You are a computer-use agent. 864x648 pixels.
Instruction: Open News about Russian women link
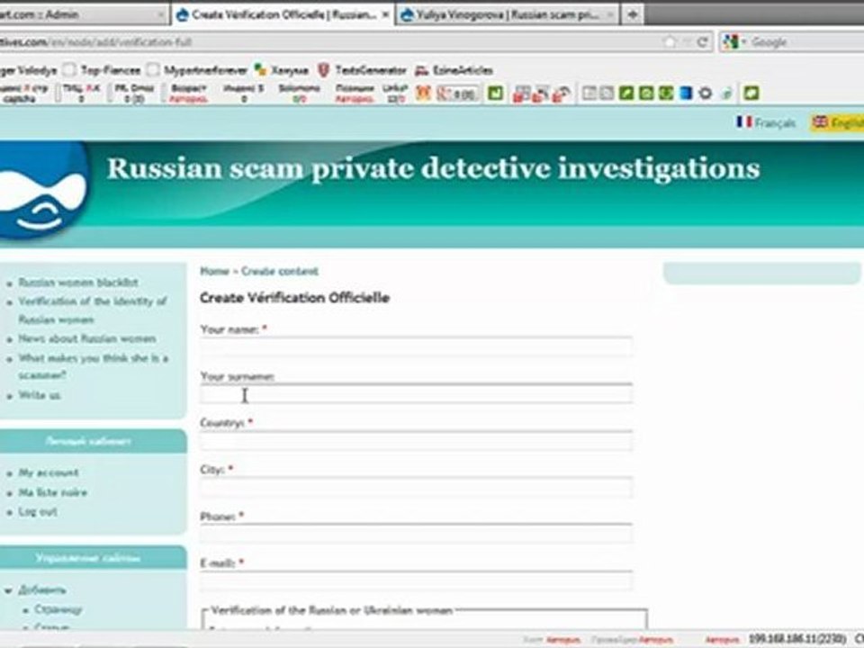pos(87,338)
